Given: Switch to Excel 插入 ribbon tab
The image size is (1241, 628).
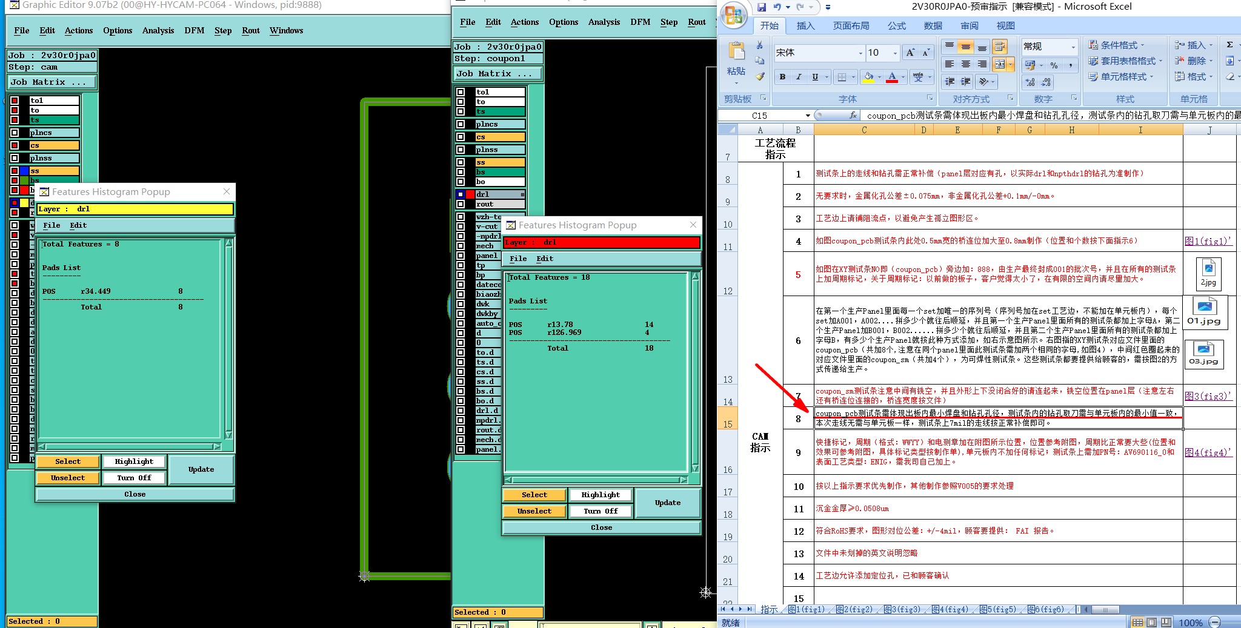Looking at the screenshot, I should pyautogui.click(x=806, y=26).
